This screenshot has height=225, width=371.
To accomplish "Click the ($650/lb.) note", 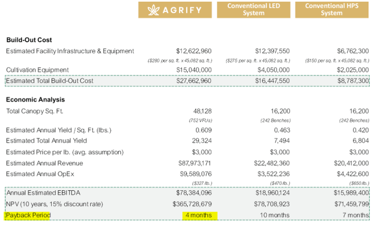I will 359,183.
